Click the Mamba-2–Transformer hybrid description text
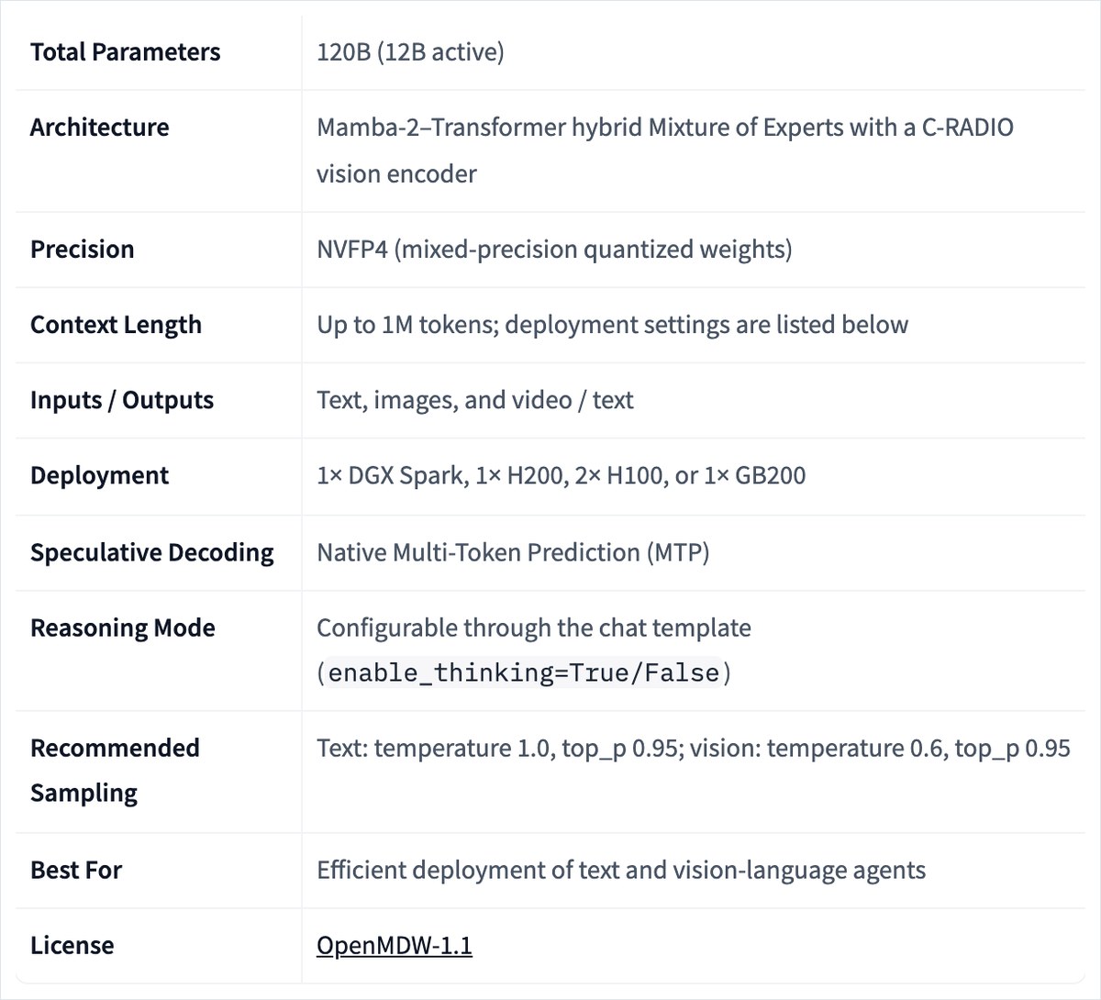This screenshot has width=1101, height=1000. click(x=665, y=150)
